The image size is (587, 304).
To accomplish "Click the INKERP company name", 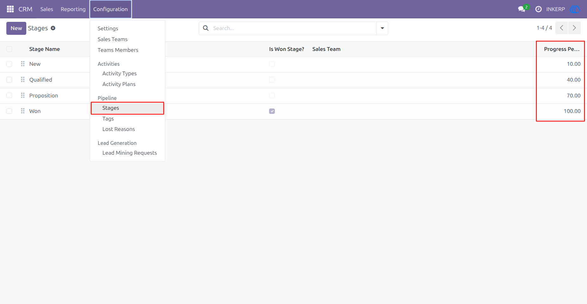I will tap(556, 9).
